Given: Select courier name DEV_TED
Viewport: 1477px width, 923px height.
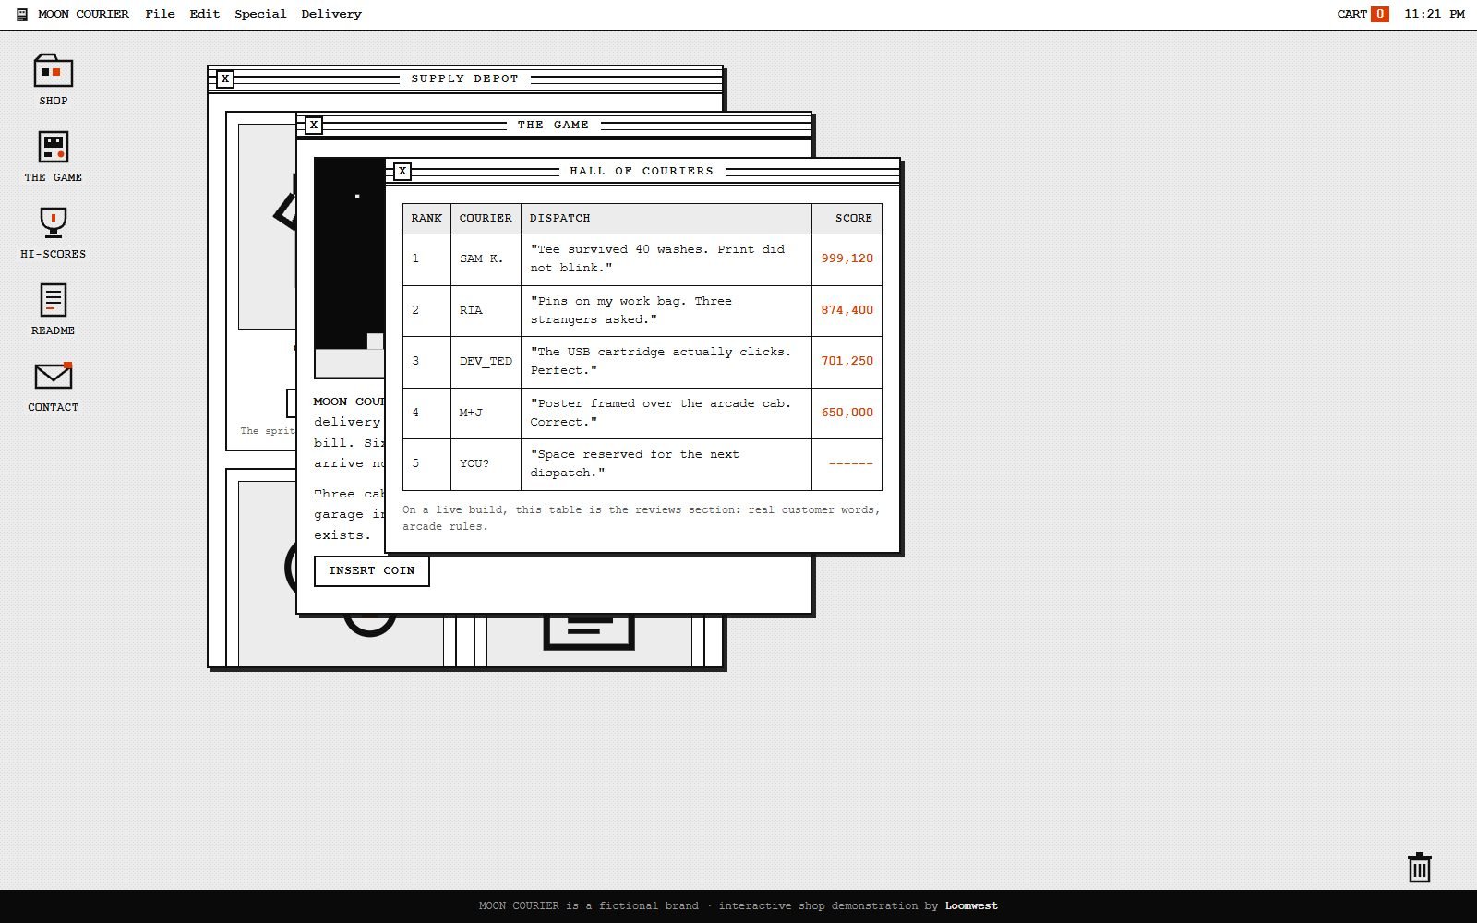Looking at the screenshot, I should coord(486,362).
